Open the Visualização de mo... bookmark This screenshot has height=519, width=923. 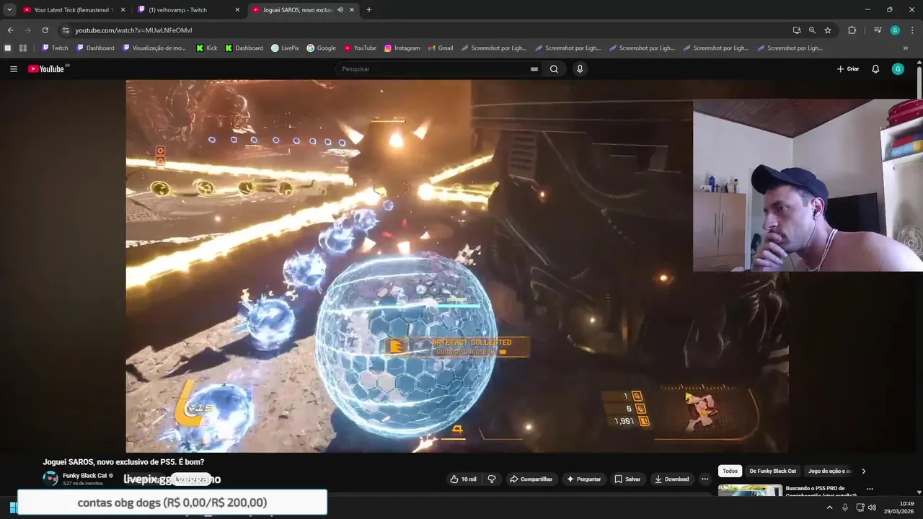(x=154, y=48)
